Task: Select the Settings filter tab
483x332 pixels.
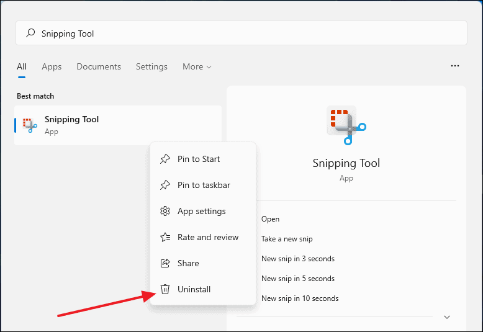Action: tap(151, 66)
